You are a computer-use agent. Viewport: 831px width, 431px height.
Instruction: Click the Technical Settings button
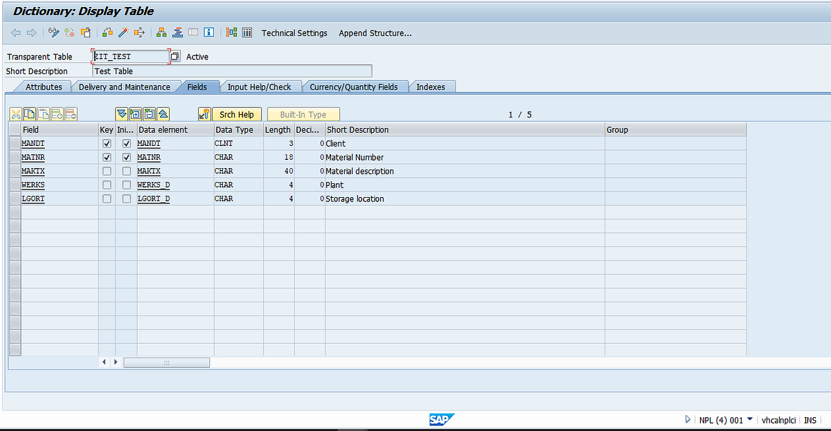pyautogui.click(x=294, y=33)
